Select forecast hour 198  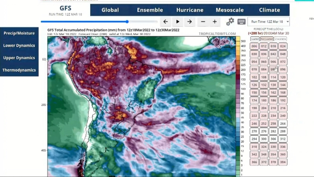(254, 108)
